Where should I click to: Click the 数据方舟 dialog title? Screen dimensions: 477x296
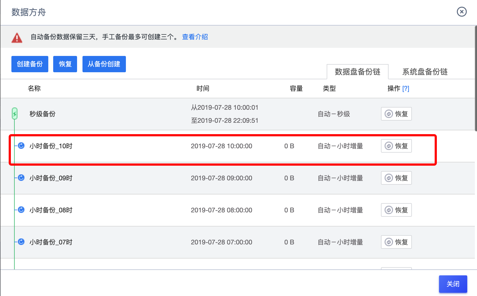tap(29, 12)
